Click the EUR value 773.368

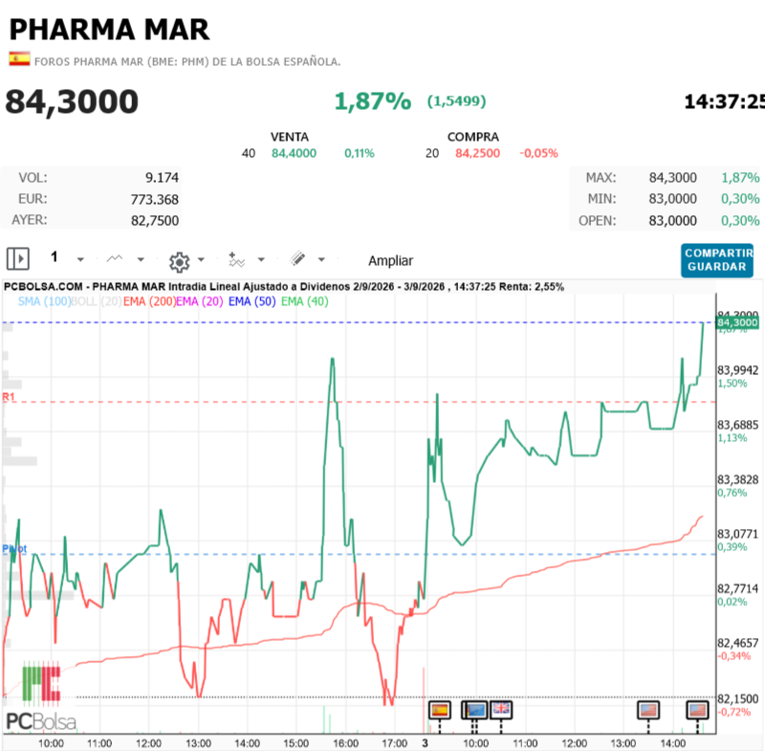click(154, 200)
